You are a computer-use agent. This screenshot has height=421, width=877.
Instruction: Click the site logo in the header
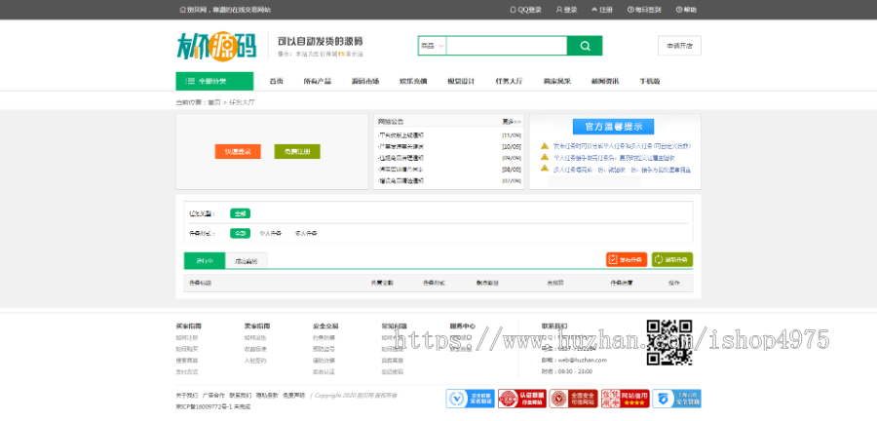(x=219, y=46)
